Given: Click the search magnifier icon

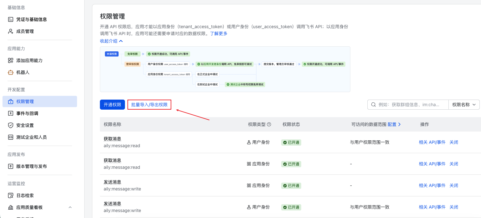Looking at the screenshot, I should 373,104.
